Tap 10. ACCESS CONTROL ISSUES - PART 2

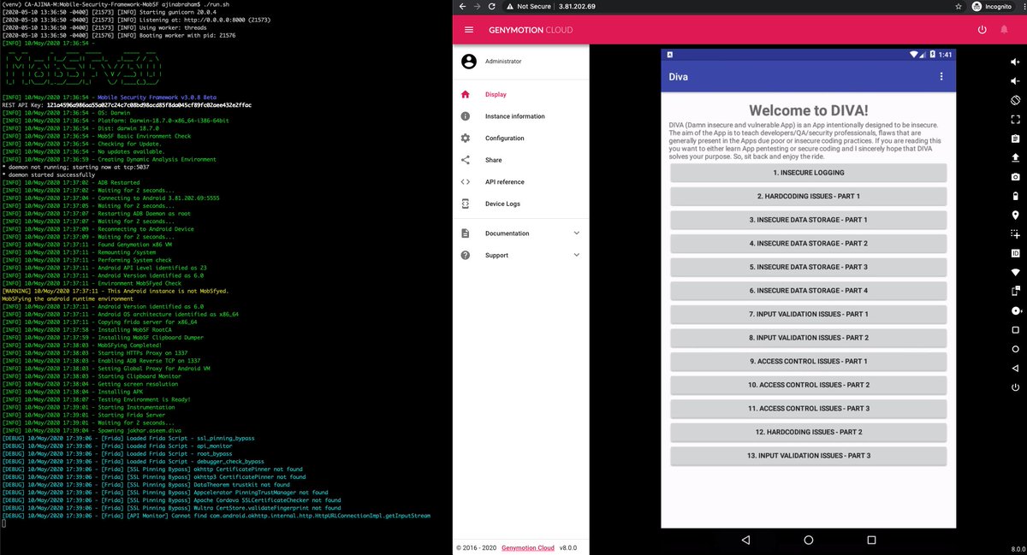[x=809, y=385]
